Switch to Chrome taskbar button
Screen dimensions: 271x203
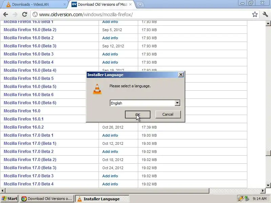point(47,199)
